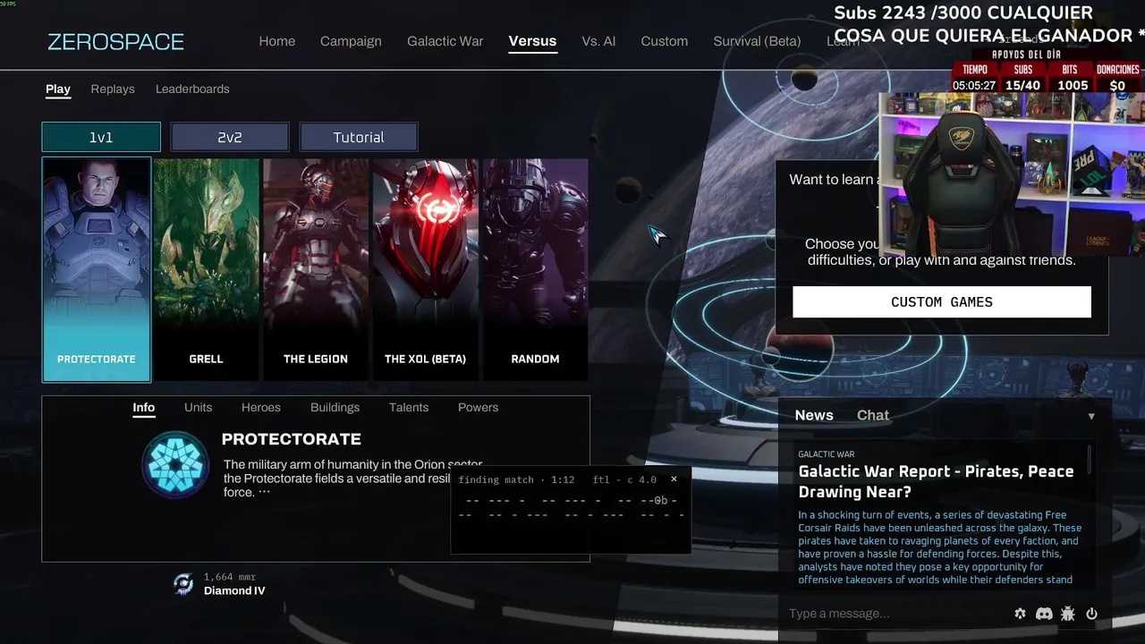Click the stream DONACIONES value $0
The height and width of the screenshot is (644, 1145).
pos(1117,86)
